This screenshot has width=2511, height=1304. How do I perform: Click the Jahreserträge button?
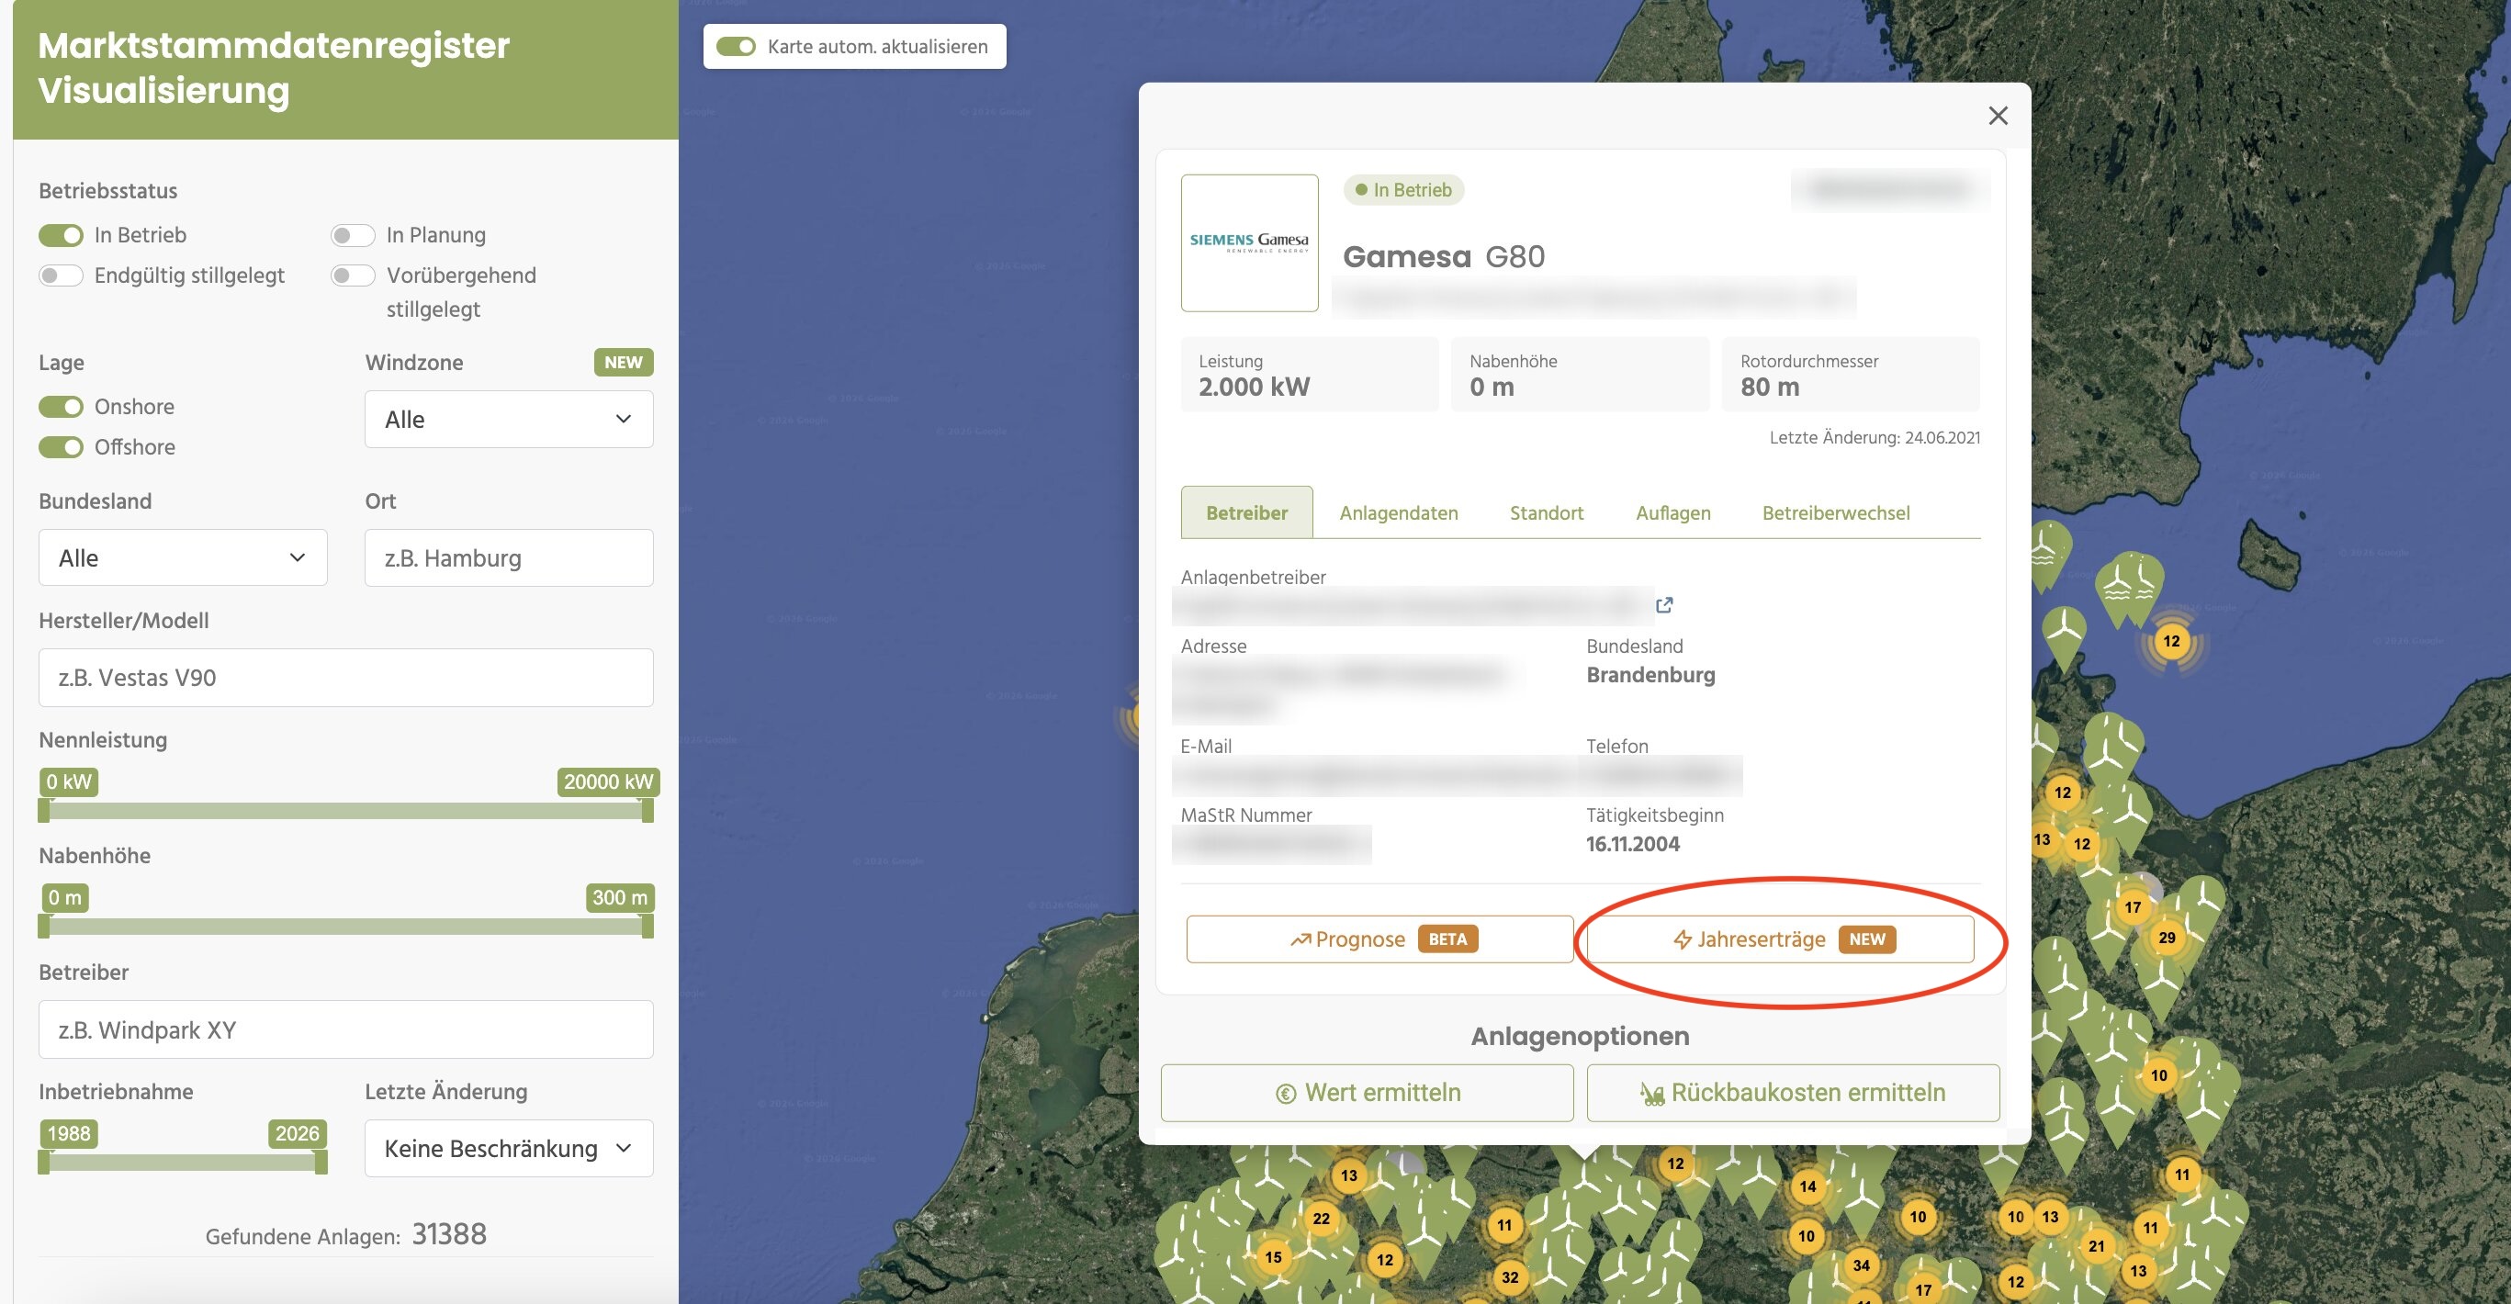click(x=1780, y=939)
